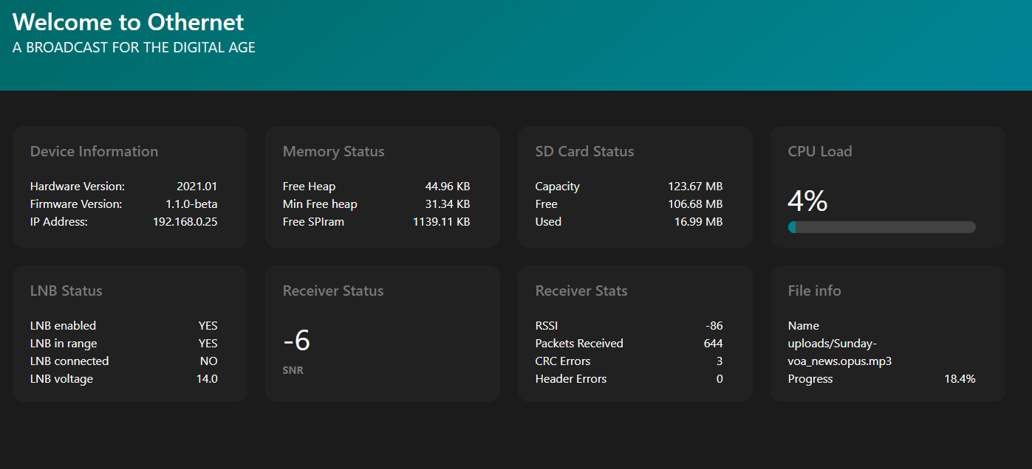Select the "CRC Errors" label

tap(563, 361)
